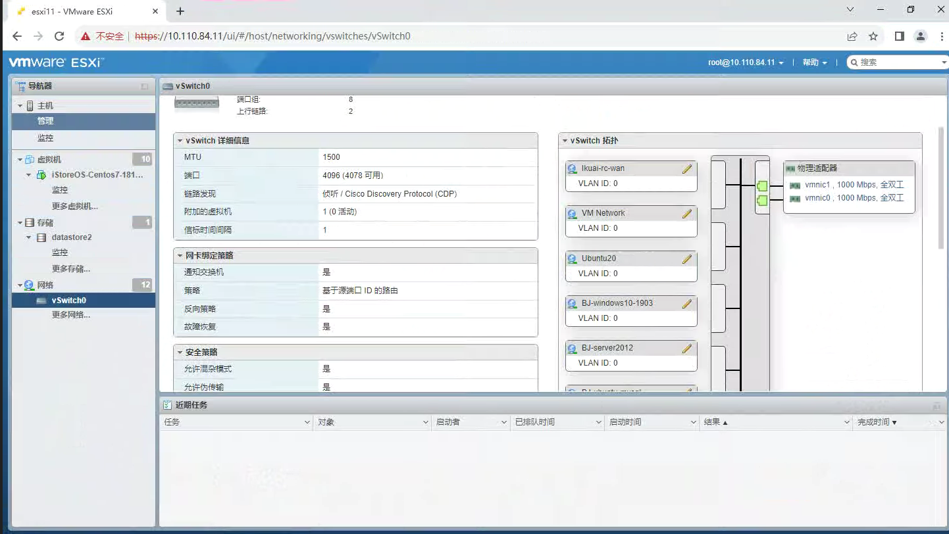
Task: Click the recent tasks panel icon
Action: (x=167, y=405)
